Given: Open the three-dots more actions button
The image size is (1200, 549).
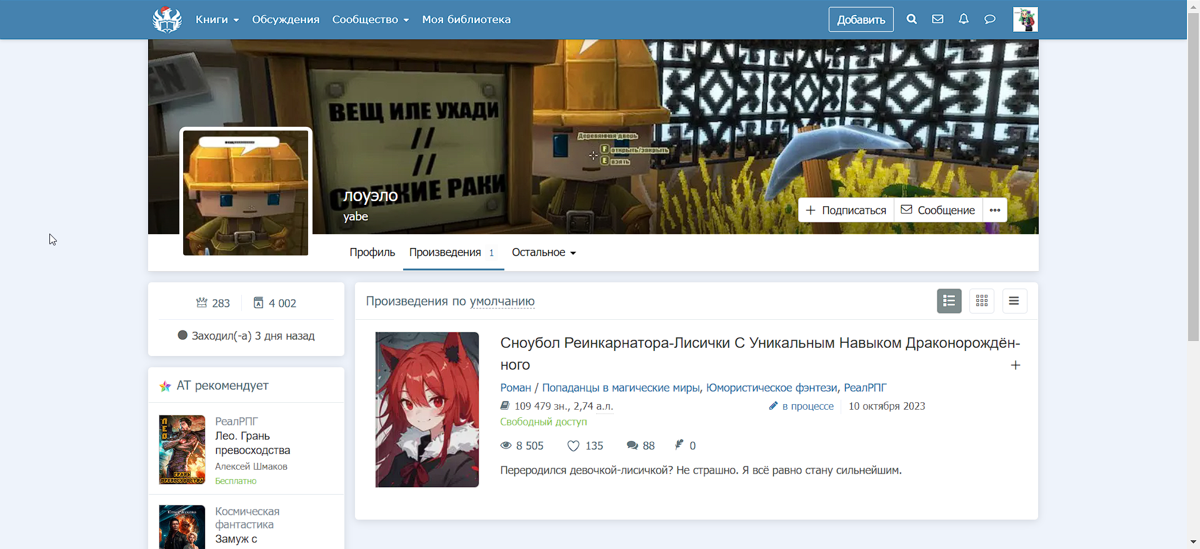Looking at the screenshot, I should pyautogui.click(x=995, y=210).
